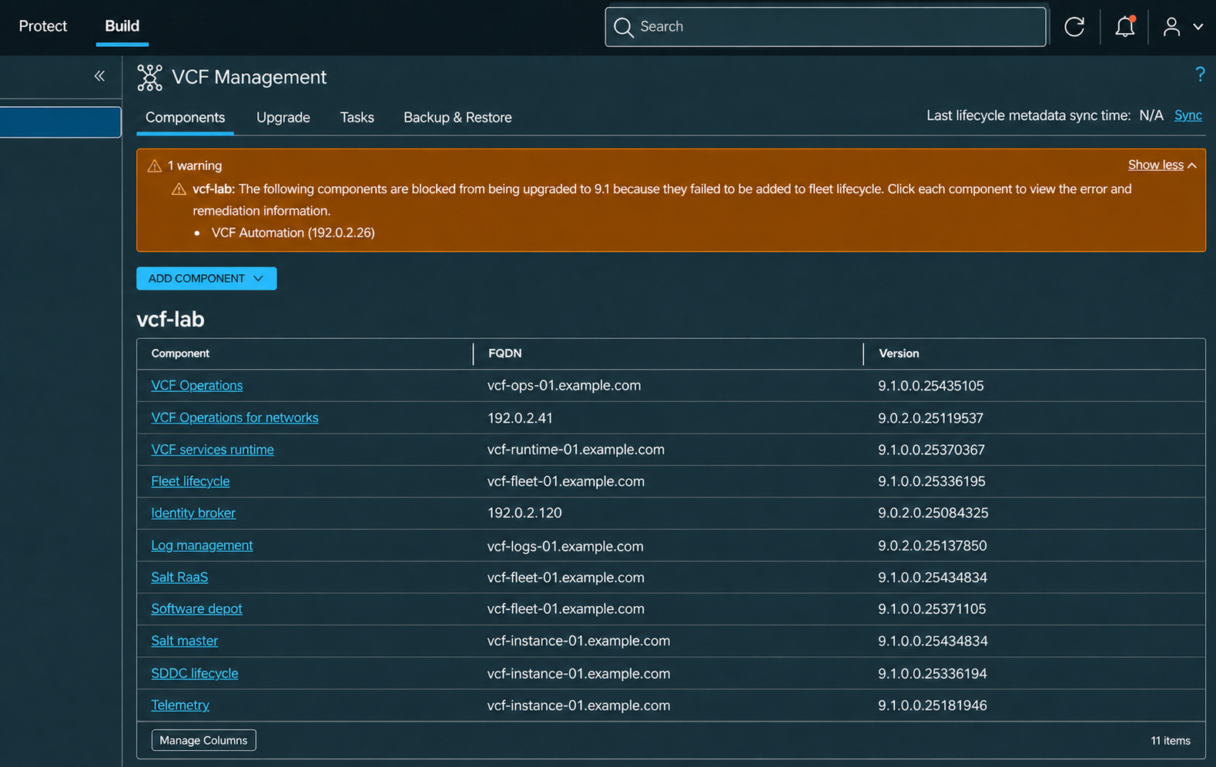Open the VCF services runtime link
This screenshot has width=1216, height=767.
pyautogui.click(x=213, y=450)
